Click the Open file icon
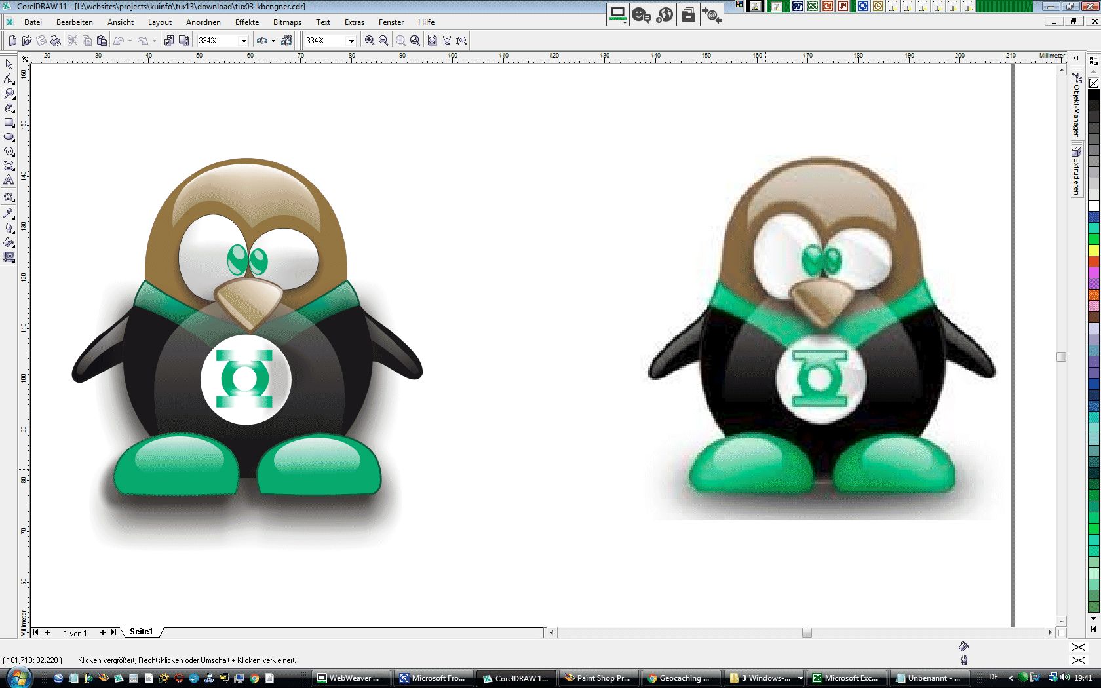 tap(27, 41)
